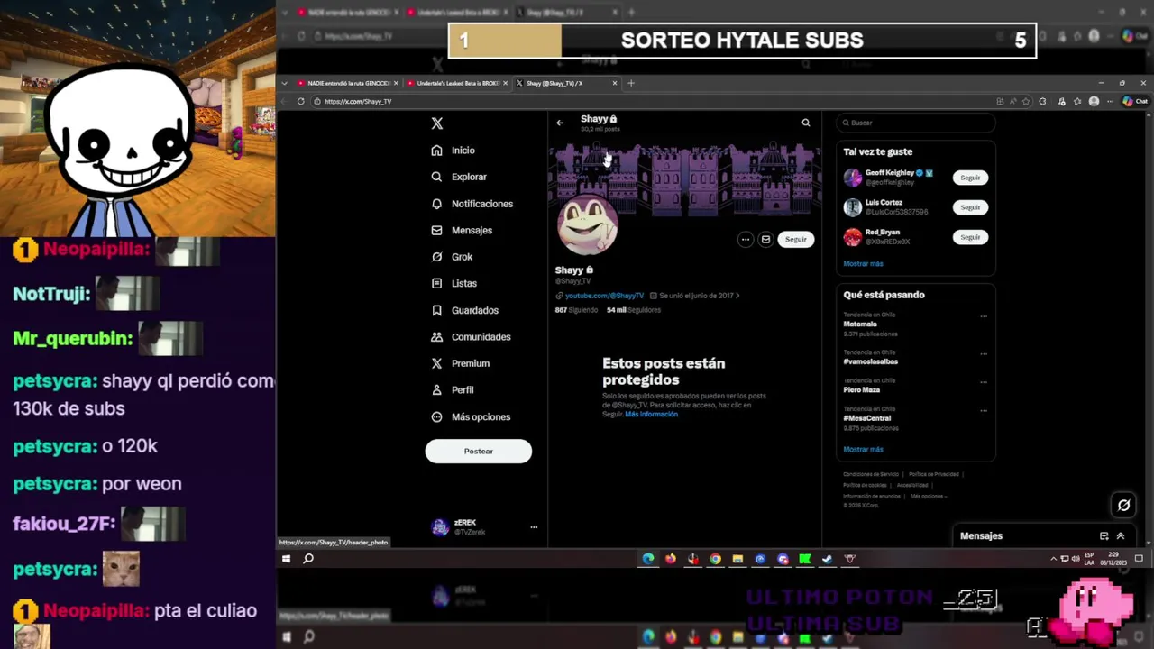Click Mostrar más under Tal vez te guste
1154x649 pixels.
(863, 264)
